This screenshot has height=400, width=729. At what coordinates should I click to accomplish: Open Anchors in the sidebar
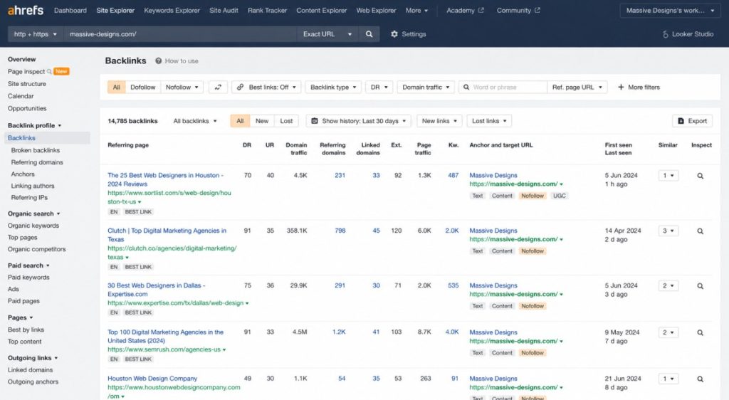(23, 174)
